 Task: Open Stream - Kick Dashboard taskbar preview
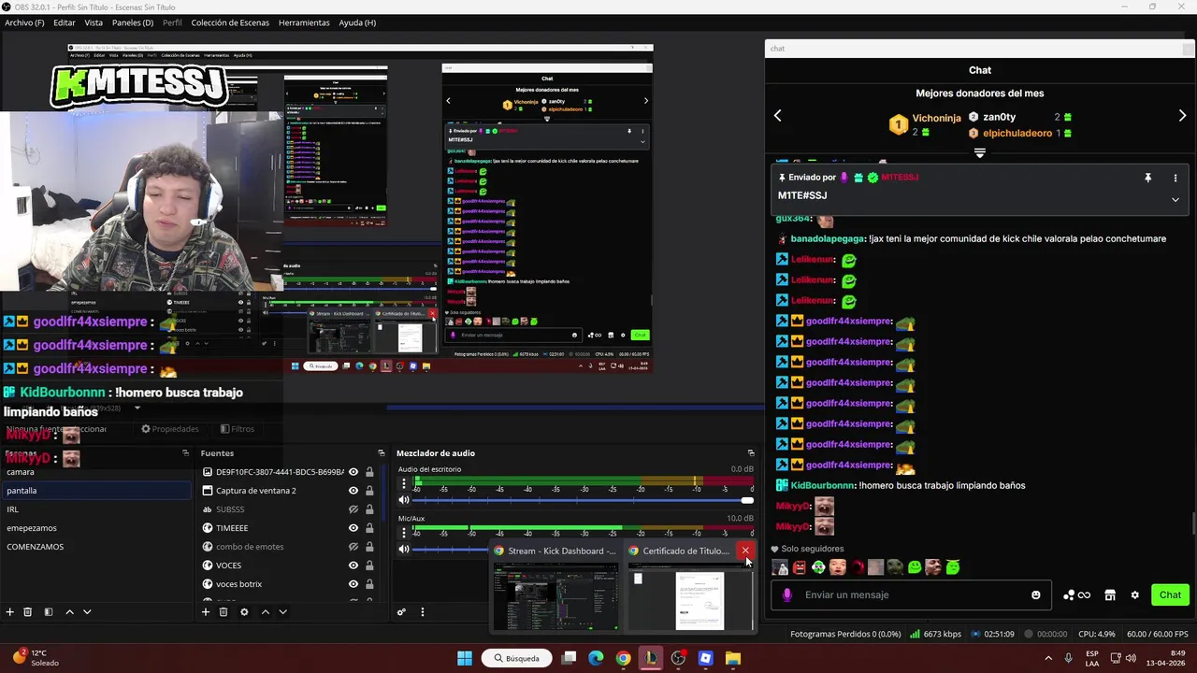pos(555,587)
